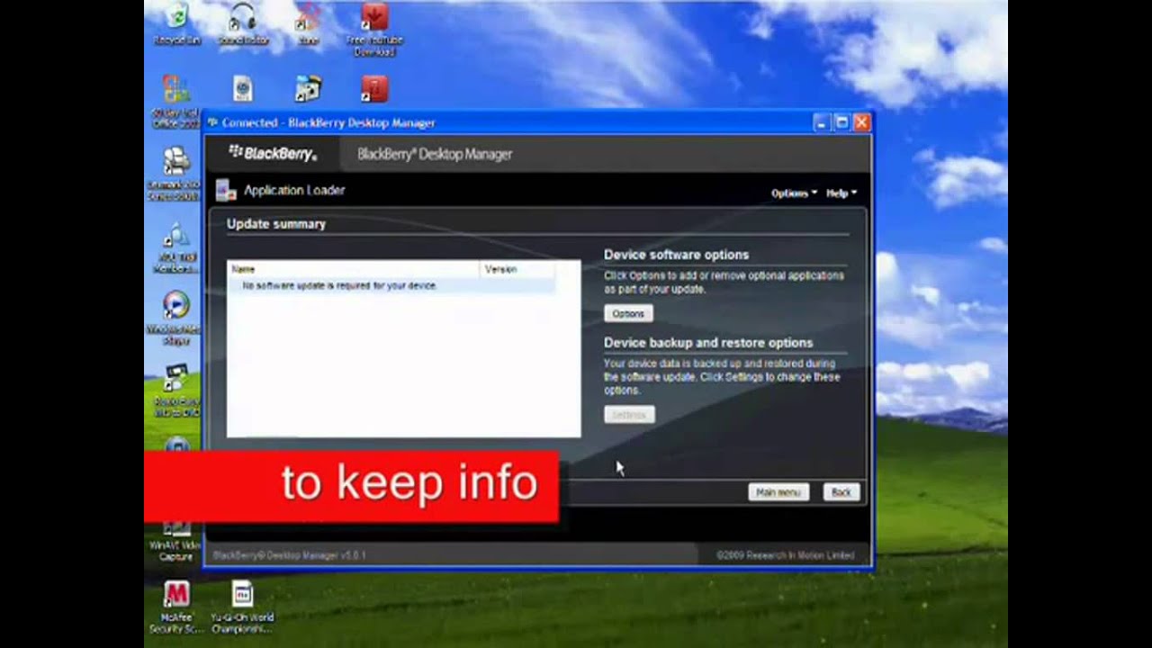This screenshot has width=1152, height=648.
Task: Open the Recycle Bin desktop icon
Action: pyautogui.click(x=177, y=24)
